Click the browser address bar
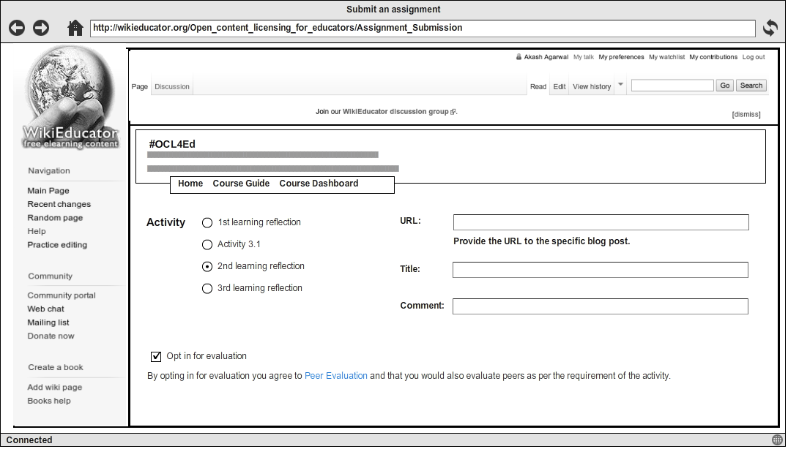The image size is (788, 449). tap(423, 28)
